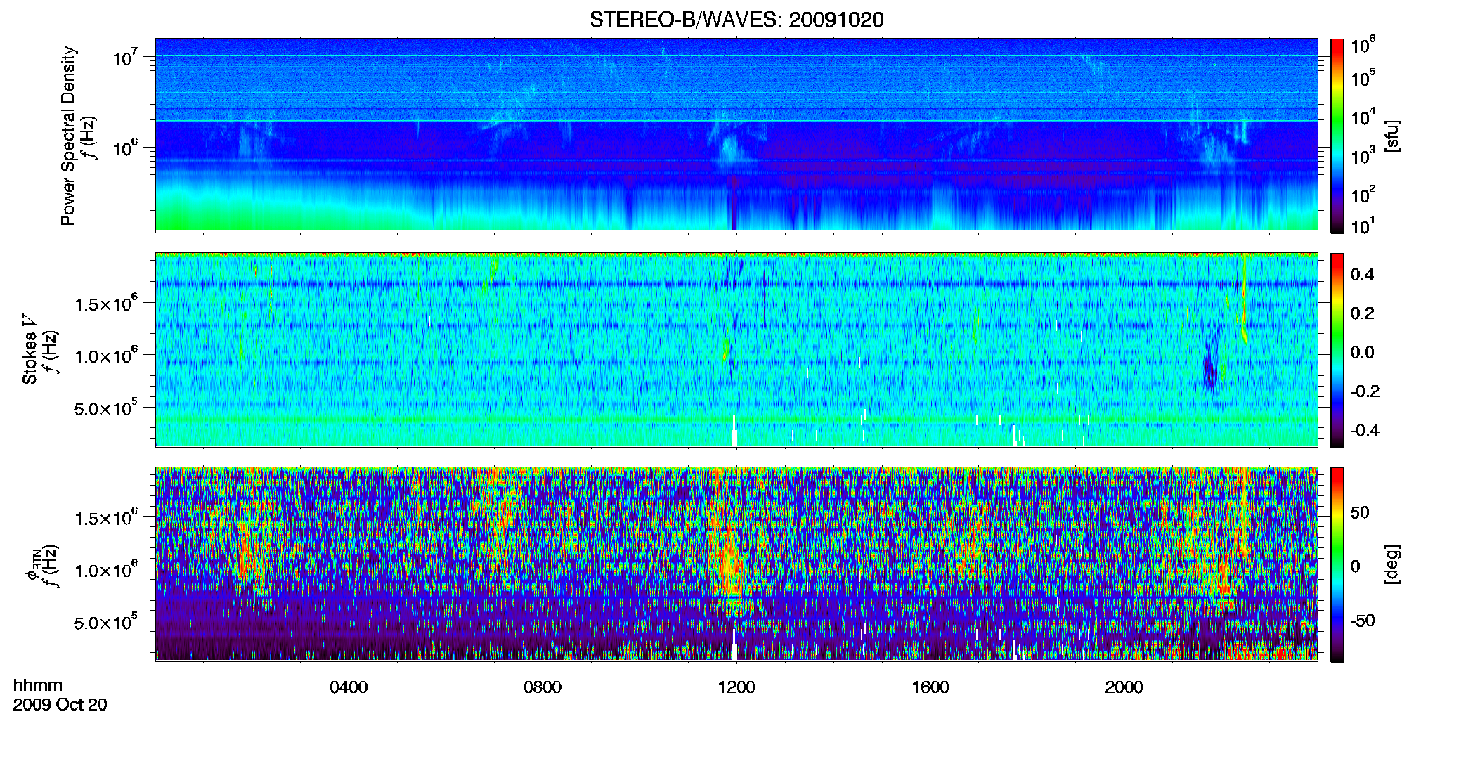Click the "-0.2" label on the Stokes V color bar

(1365, 391)
